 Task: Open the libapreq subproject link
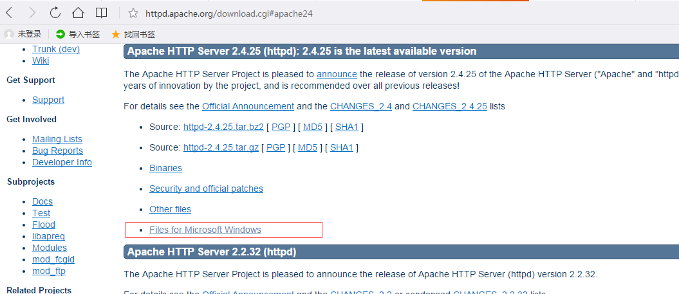coord(48,236)
